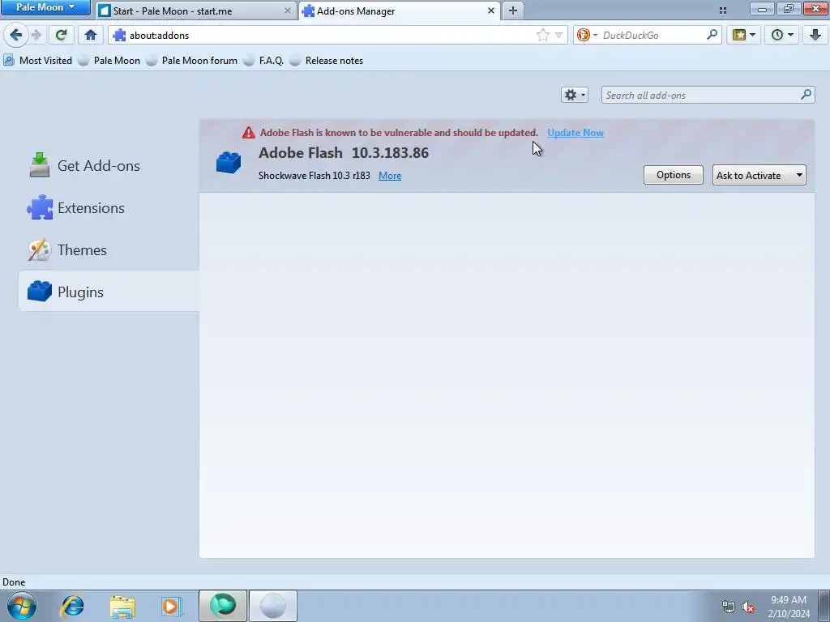
Task: Click the network tray icon
Action: (729, 607)
